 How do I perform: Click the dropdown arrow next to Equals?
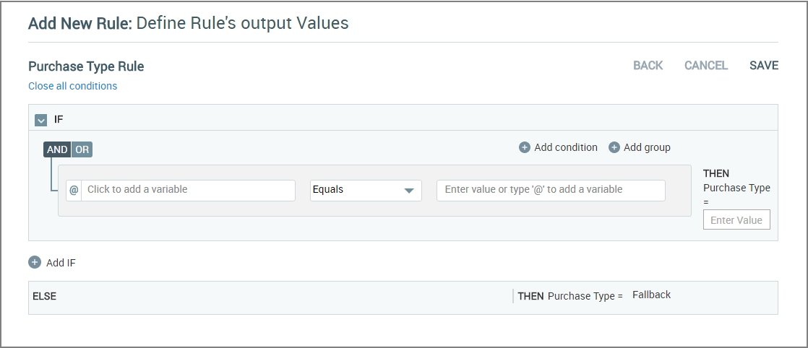tap(409, 191)
